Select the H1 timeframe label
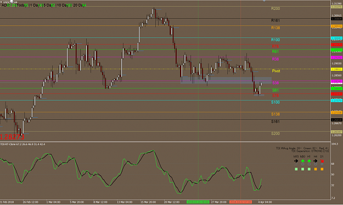Viewport: 343px width, 205px height. pyautogui.click(x=309, y=157)
